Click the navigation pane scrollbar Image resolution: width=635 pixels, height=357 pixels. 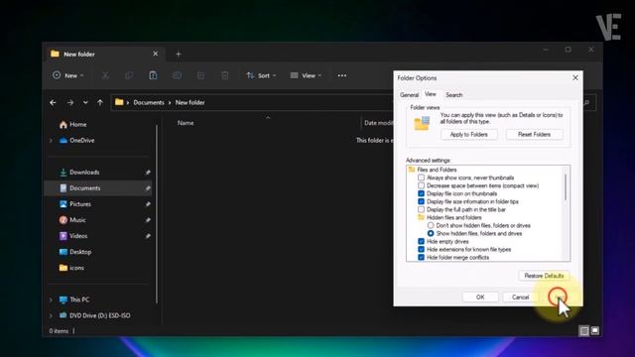coord(157,214)
